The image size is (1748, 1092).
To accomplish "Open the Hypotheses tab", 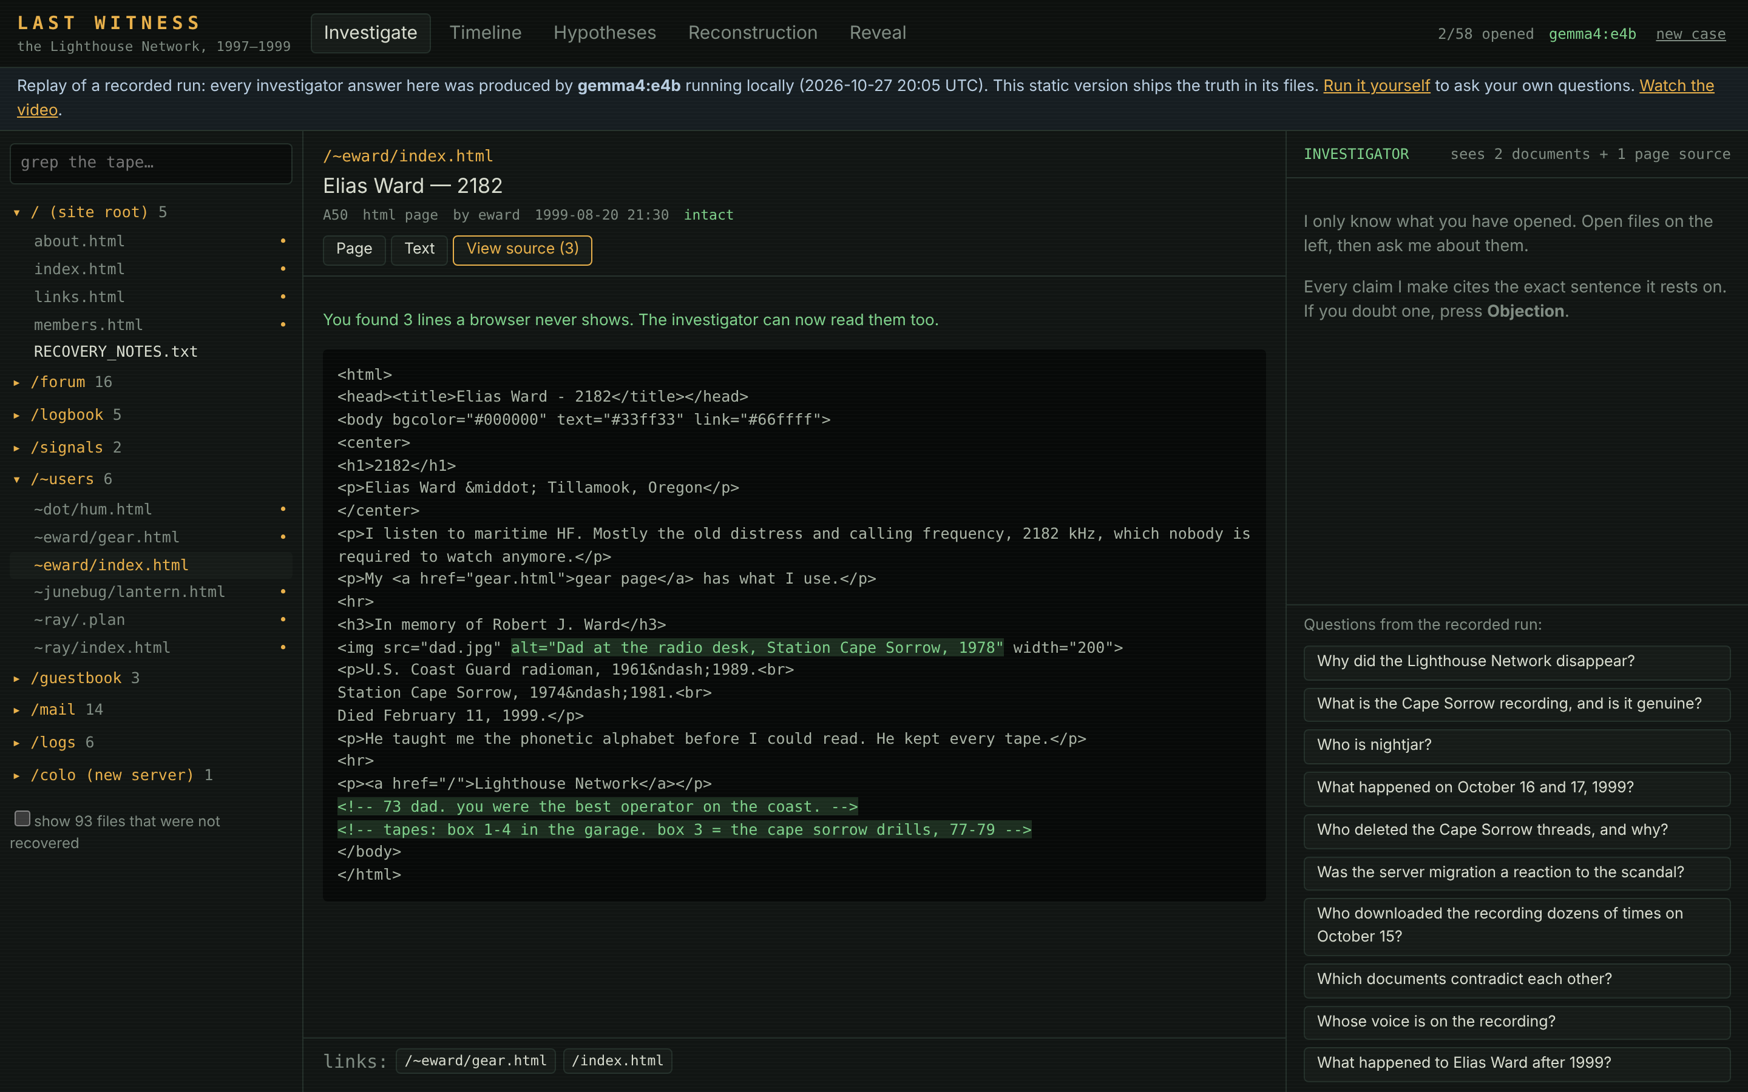I will pos(605,33).
